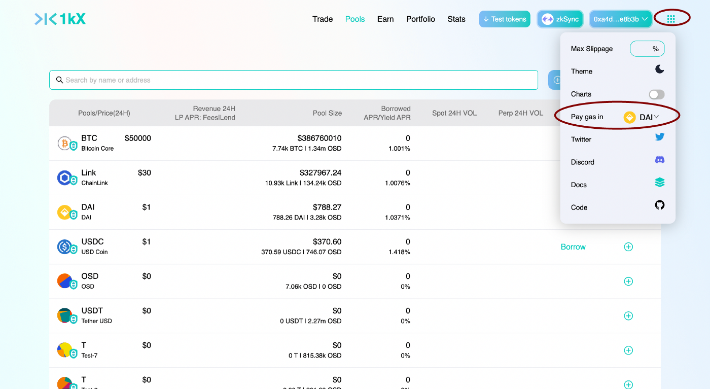Viewport: 710px width, 389px height.
Task: Switch theme with the moon icon
Action: click(660, 69)
